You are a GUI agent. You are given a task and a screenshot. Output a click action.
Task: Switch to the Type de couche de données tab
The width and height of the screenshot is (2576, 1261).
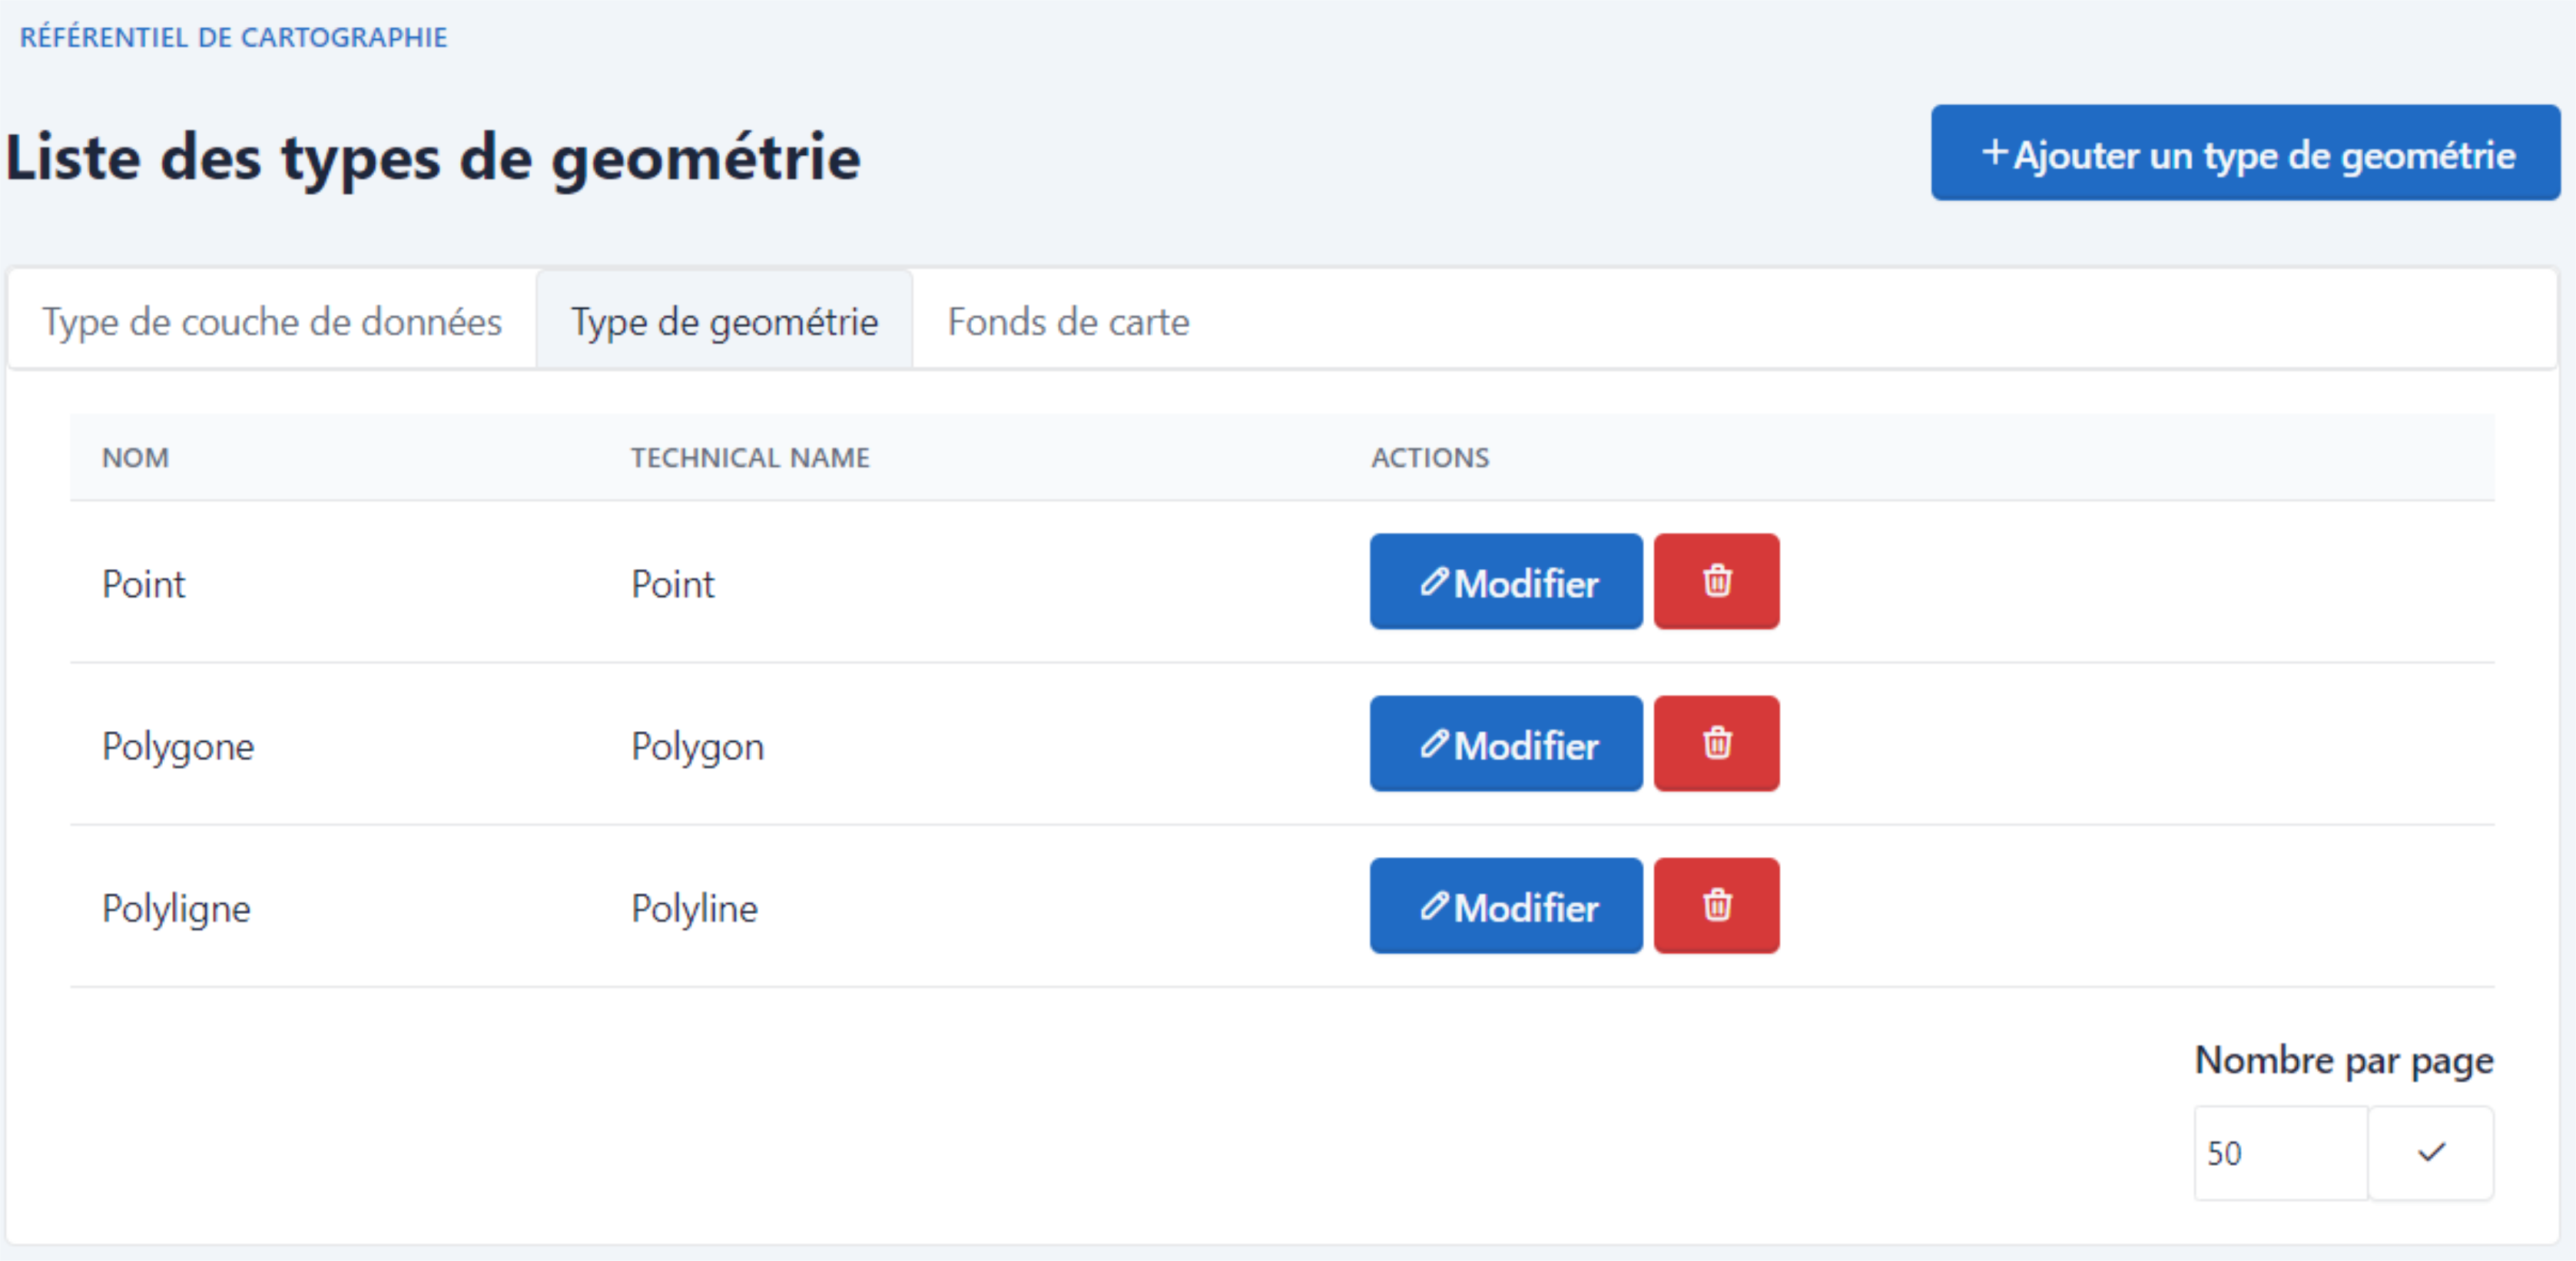[x=271, y=321]
